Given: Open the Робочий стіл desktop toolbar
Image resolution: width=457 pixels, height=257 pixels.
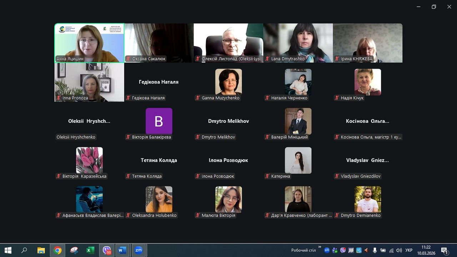Looking at the screenshot, I should coord(303,250).
